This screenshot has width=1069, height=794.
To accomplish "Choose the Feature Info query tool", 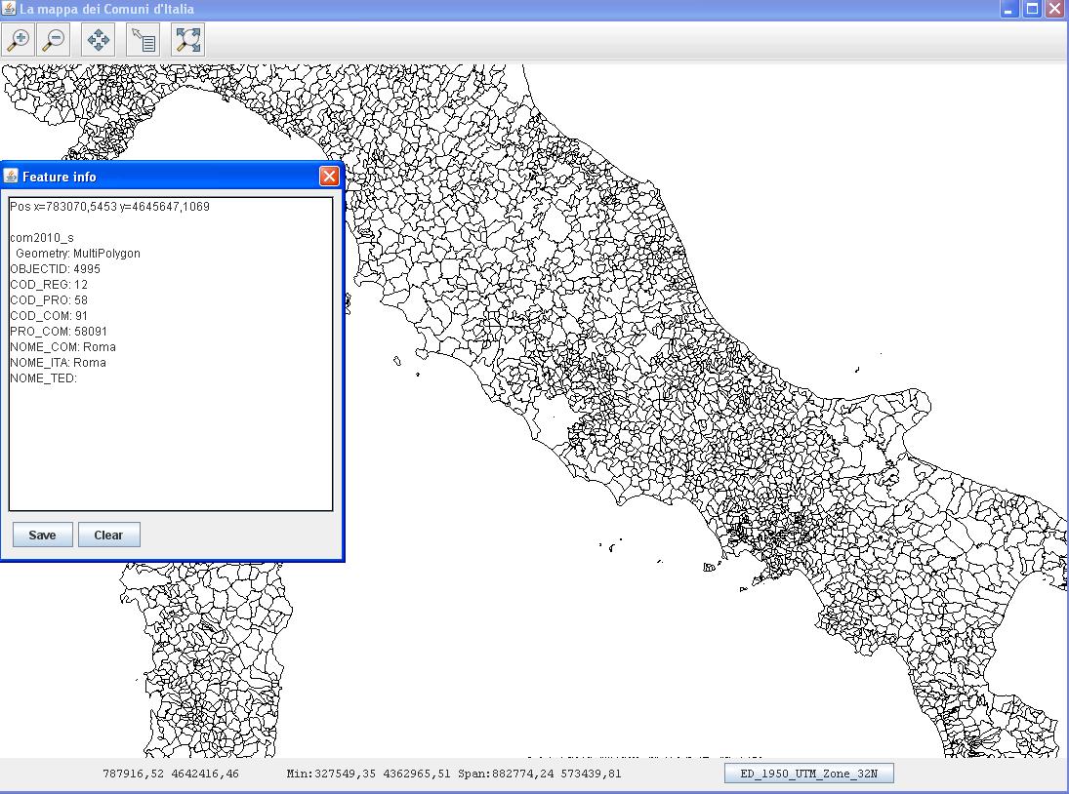I will [x=144, y=40].
